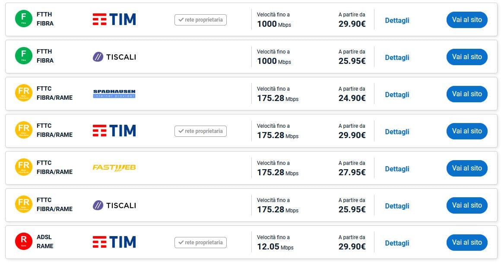The height and width of the screenshot is (265, 504).
Task: Click the green FTTH fibra icon in TIM row
Action: coord(24,19)
